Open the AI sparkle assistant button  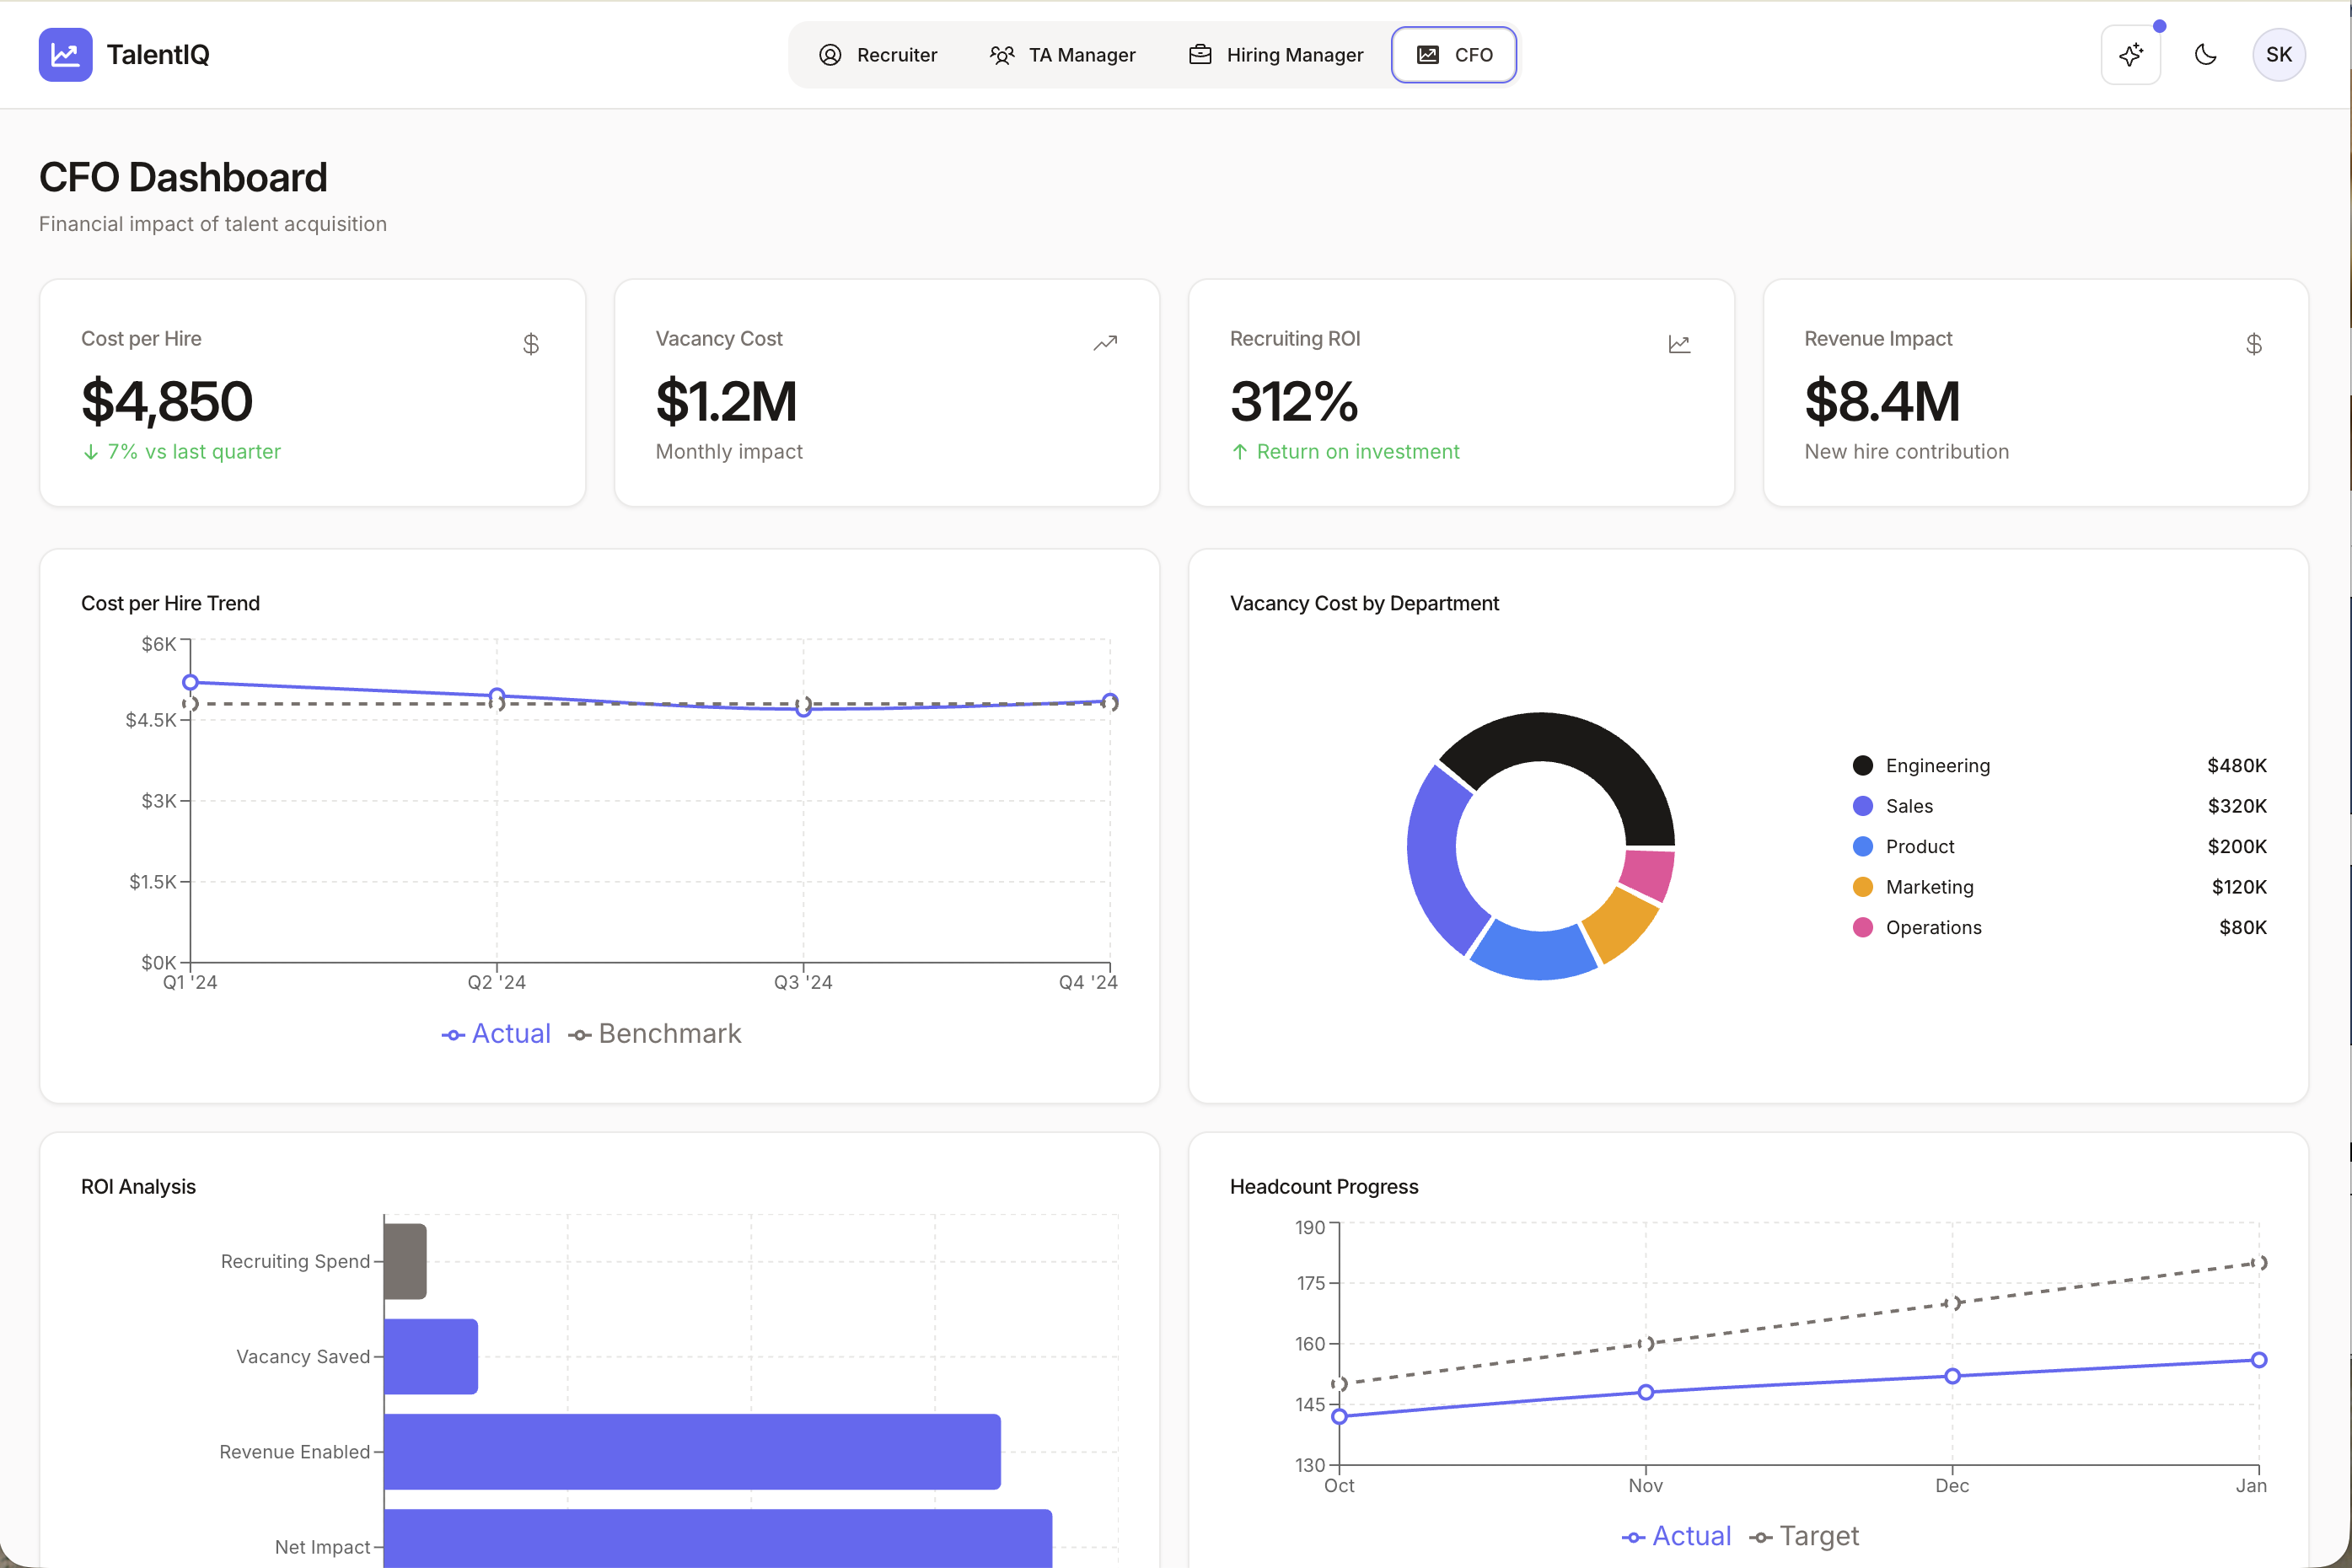point(2130,54)
